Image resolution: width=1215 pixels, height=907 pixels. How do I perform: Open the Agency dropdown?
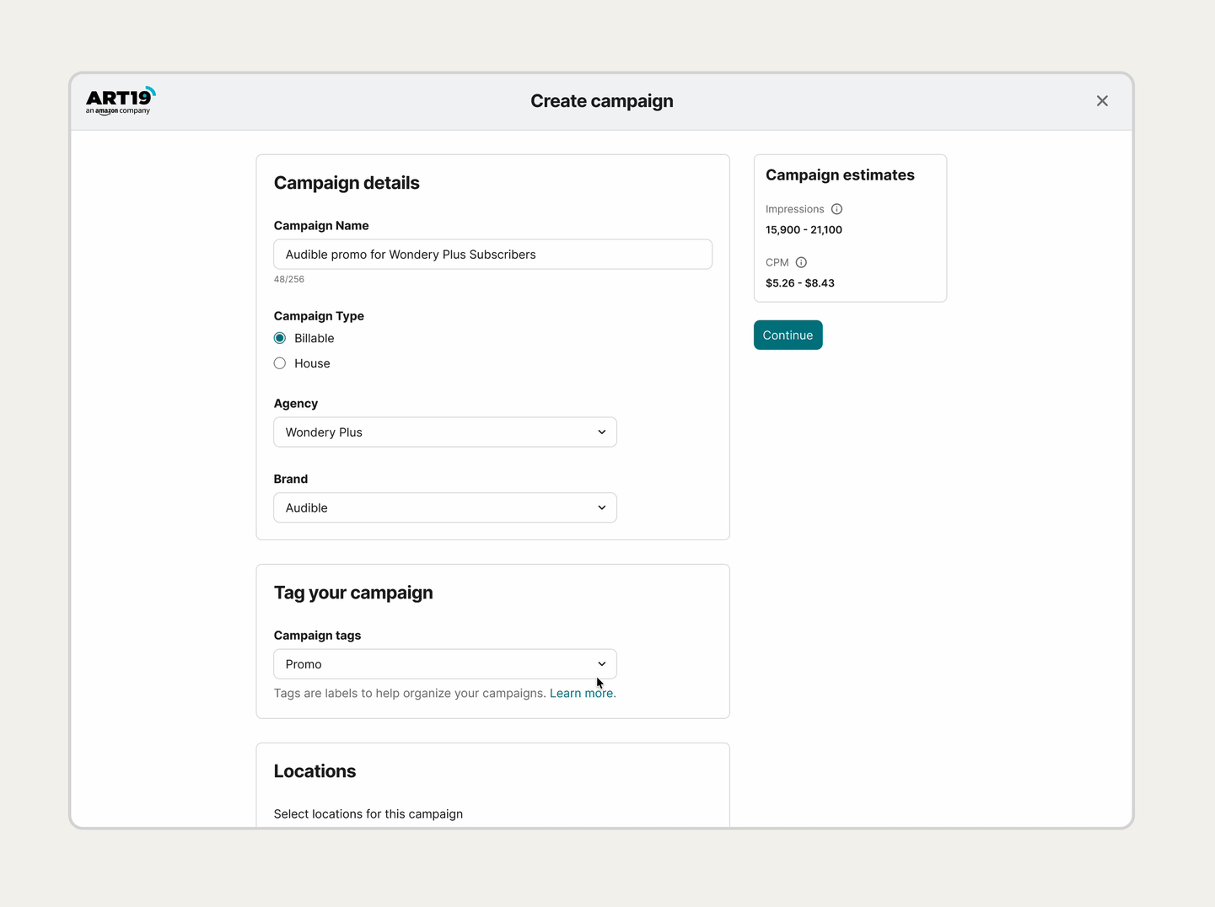pos(445,432)
